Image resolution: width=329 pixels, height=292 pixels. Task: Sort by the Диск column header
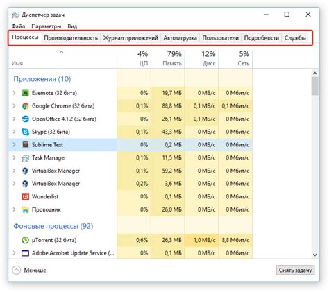(x=201, y=59)
